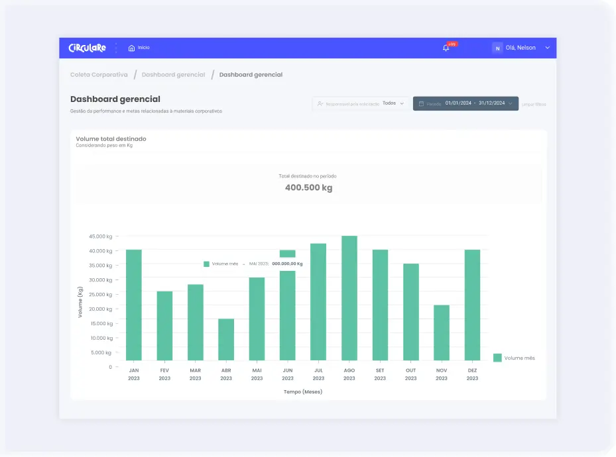Image resolution: width=616 pixels, height=457 pixels.
Task: Click the JUL 2023 axis label
Action: pos(318,374)
